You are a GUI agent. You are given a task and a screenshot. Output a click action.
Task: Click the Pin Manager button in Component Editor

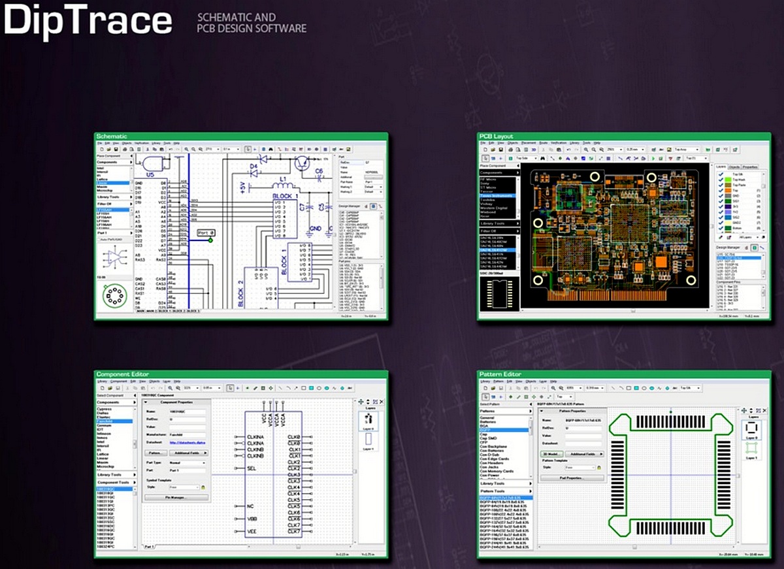(174, 497)
